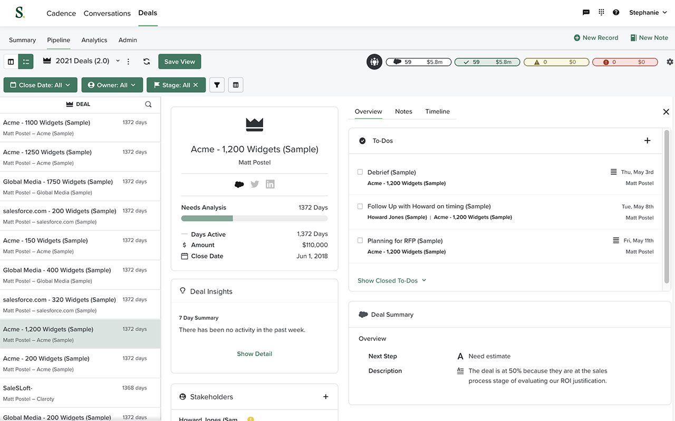Open Salesforce icon on deal card
The width and height of the screenshot is (675, 421).
(239, 184)
